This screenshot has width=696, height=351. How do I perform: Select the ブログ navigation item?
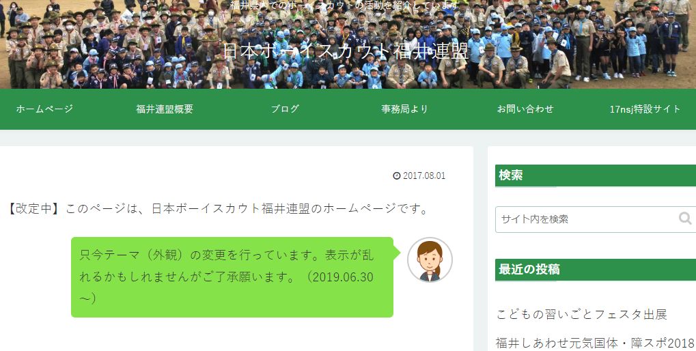[x=285, y=109]
